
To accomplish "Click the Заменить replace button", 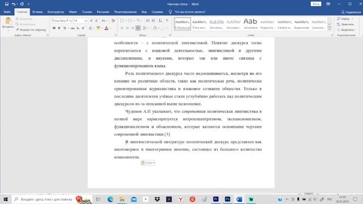I will [x=345, y=24].
